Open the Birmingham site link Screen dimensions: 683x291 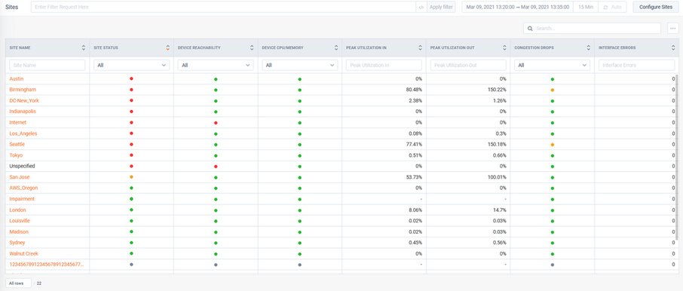tap(23, 90)
